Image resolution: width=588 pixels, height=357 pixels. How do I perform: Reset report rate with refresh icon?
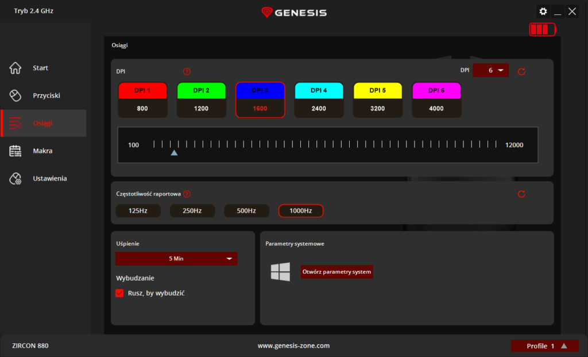(521, 194)
